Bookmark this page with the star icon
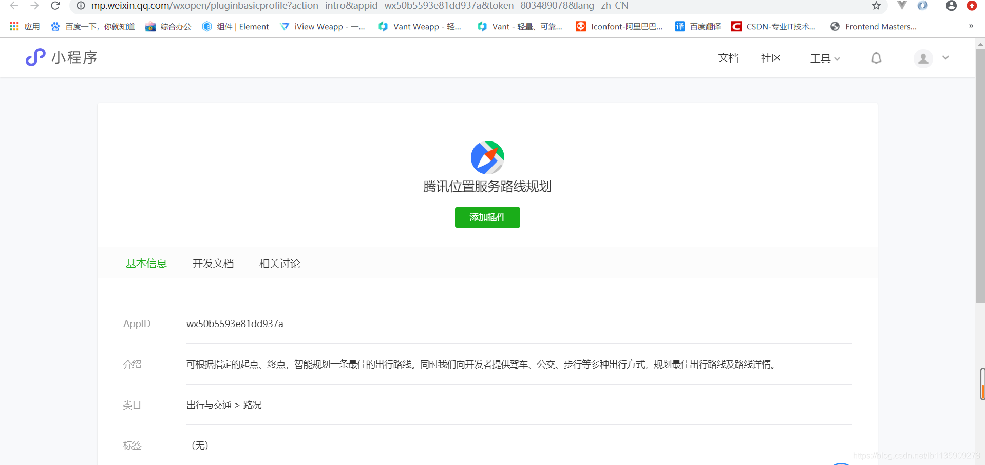Screen dimensions: 985x465 tap(876, 6)
